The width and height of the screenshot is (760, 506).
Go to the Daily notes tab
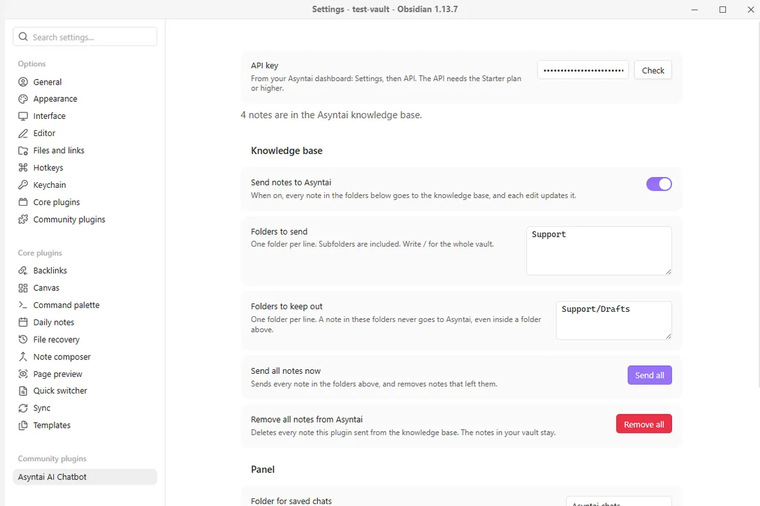85,322
